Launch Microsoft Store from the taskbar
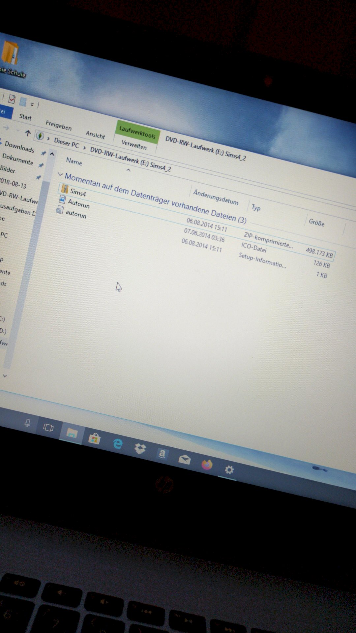This screenshot has height=633, width=356. tap(94, 438)
